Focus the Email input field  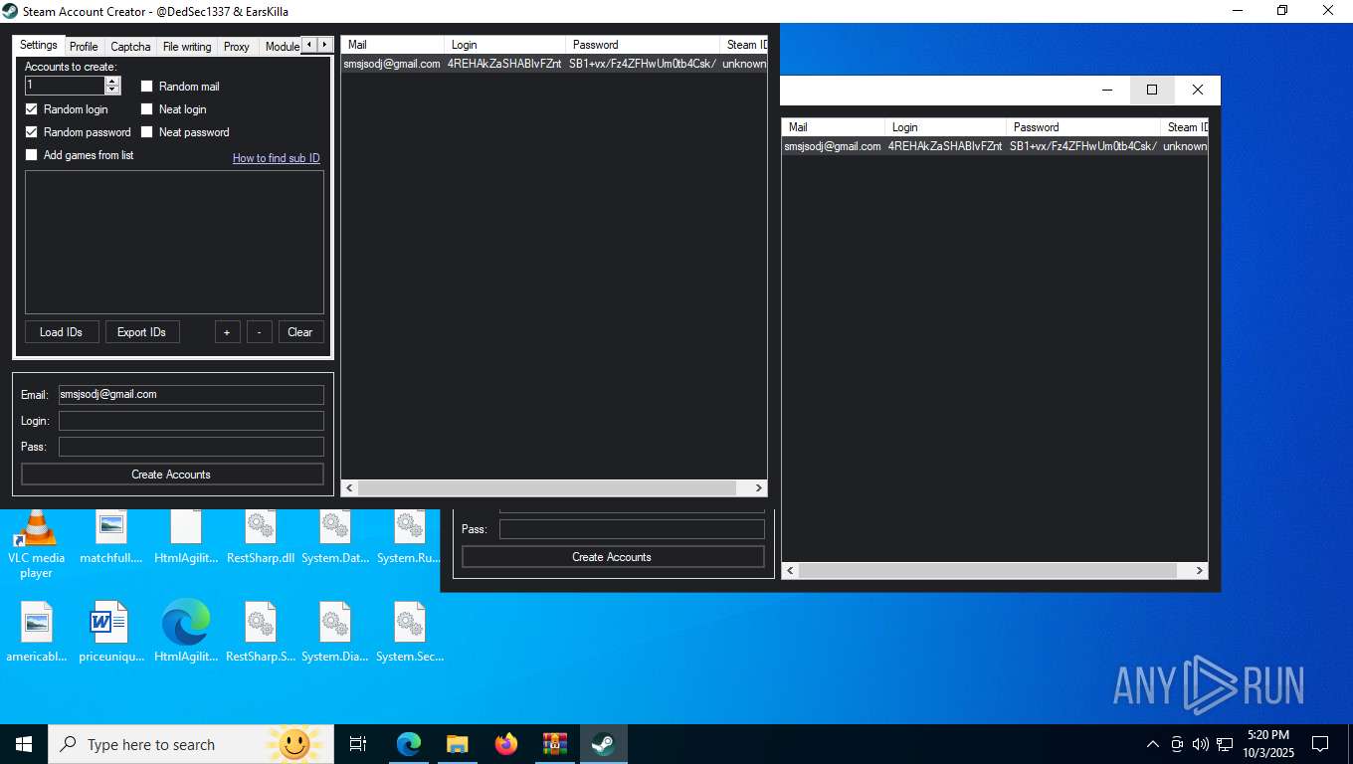coord(191,395)
